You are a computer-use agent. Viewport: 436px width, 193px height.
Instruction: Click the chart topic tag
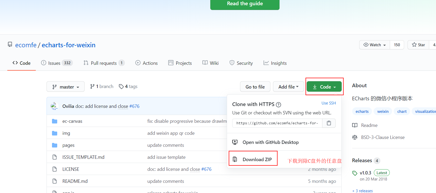[402, 112]
